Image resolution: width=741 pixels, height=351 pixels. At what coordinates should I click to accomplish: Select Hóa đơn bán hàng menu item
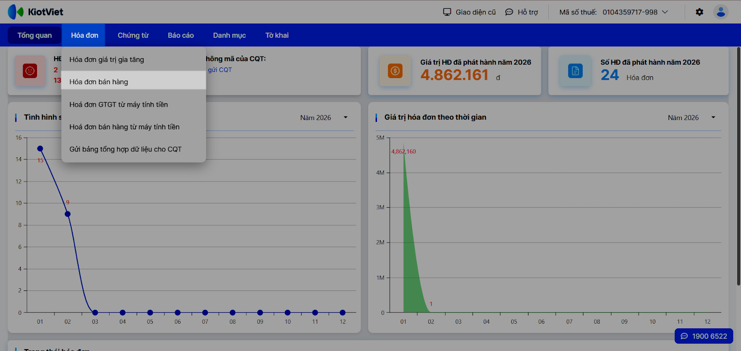[x=99, y=82]
